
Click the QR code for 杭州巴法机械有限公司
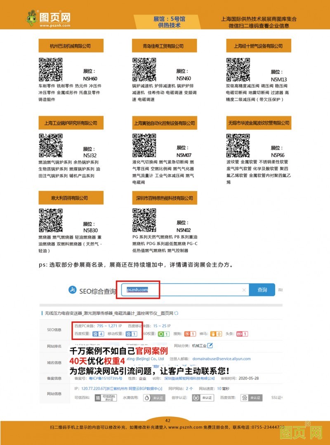click(51, 70)
